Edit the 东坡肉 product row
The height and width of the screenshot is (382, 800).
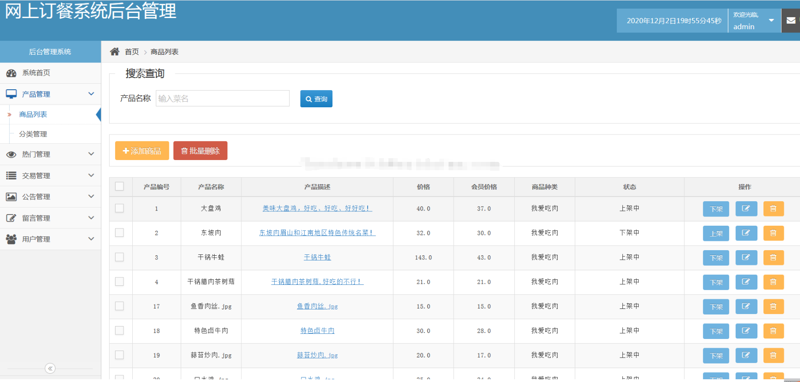point(746,233)
